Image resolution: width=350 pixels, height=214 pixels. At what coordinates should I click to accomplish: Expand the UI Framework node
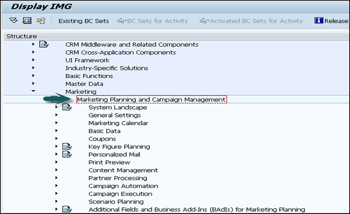tap(33, 60)
